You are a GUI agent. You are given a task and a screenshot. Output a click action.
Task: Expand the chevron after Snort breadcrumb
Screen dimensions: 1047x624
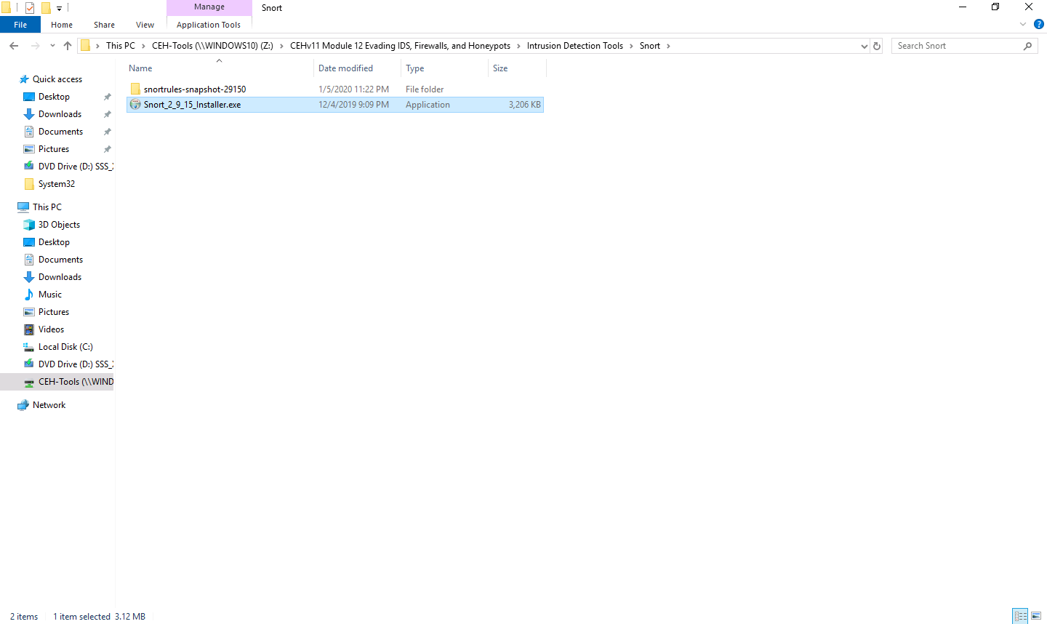[668, 46]
